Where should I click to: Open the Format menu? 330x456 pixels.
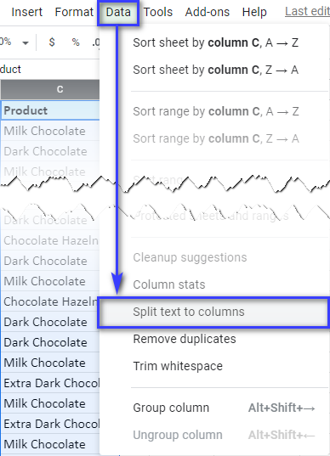click(74, 12)
